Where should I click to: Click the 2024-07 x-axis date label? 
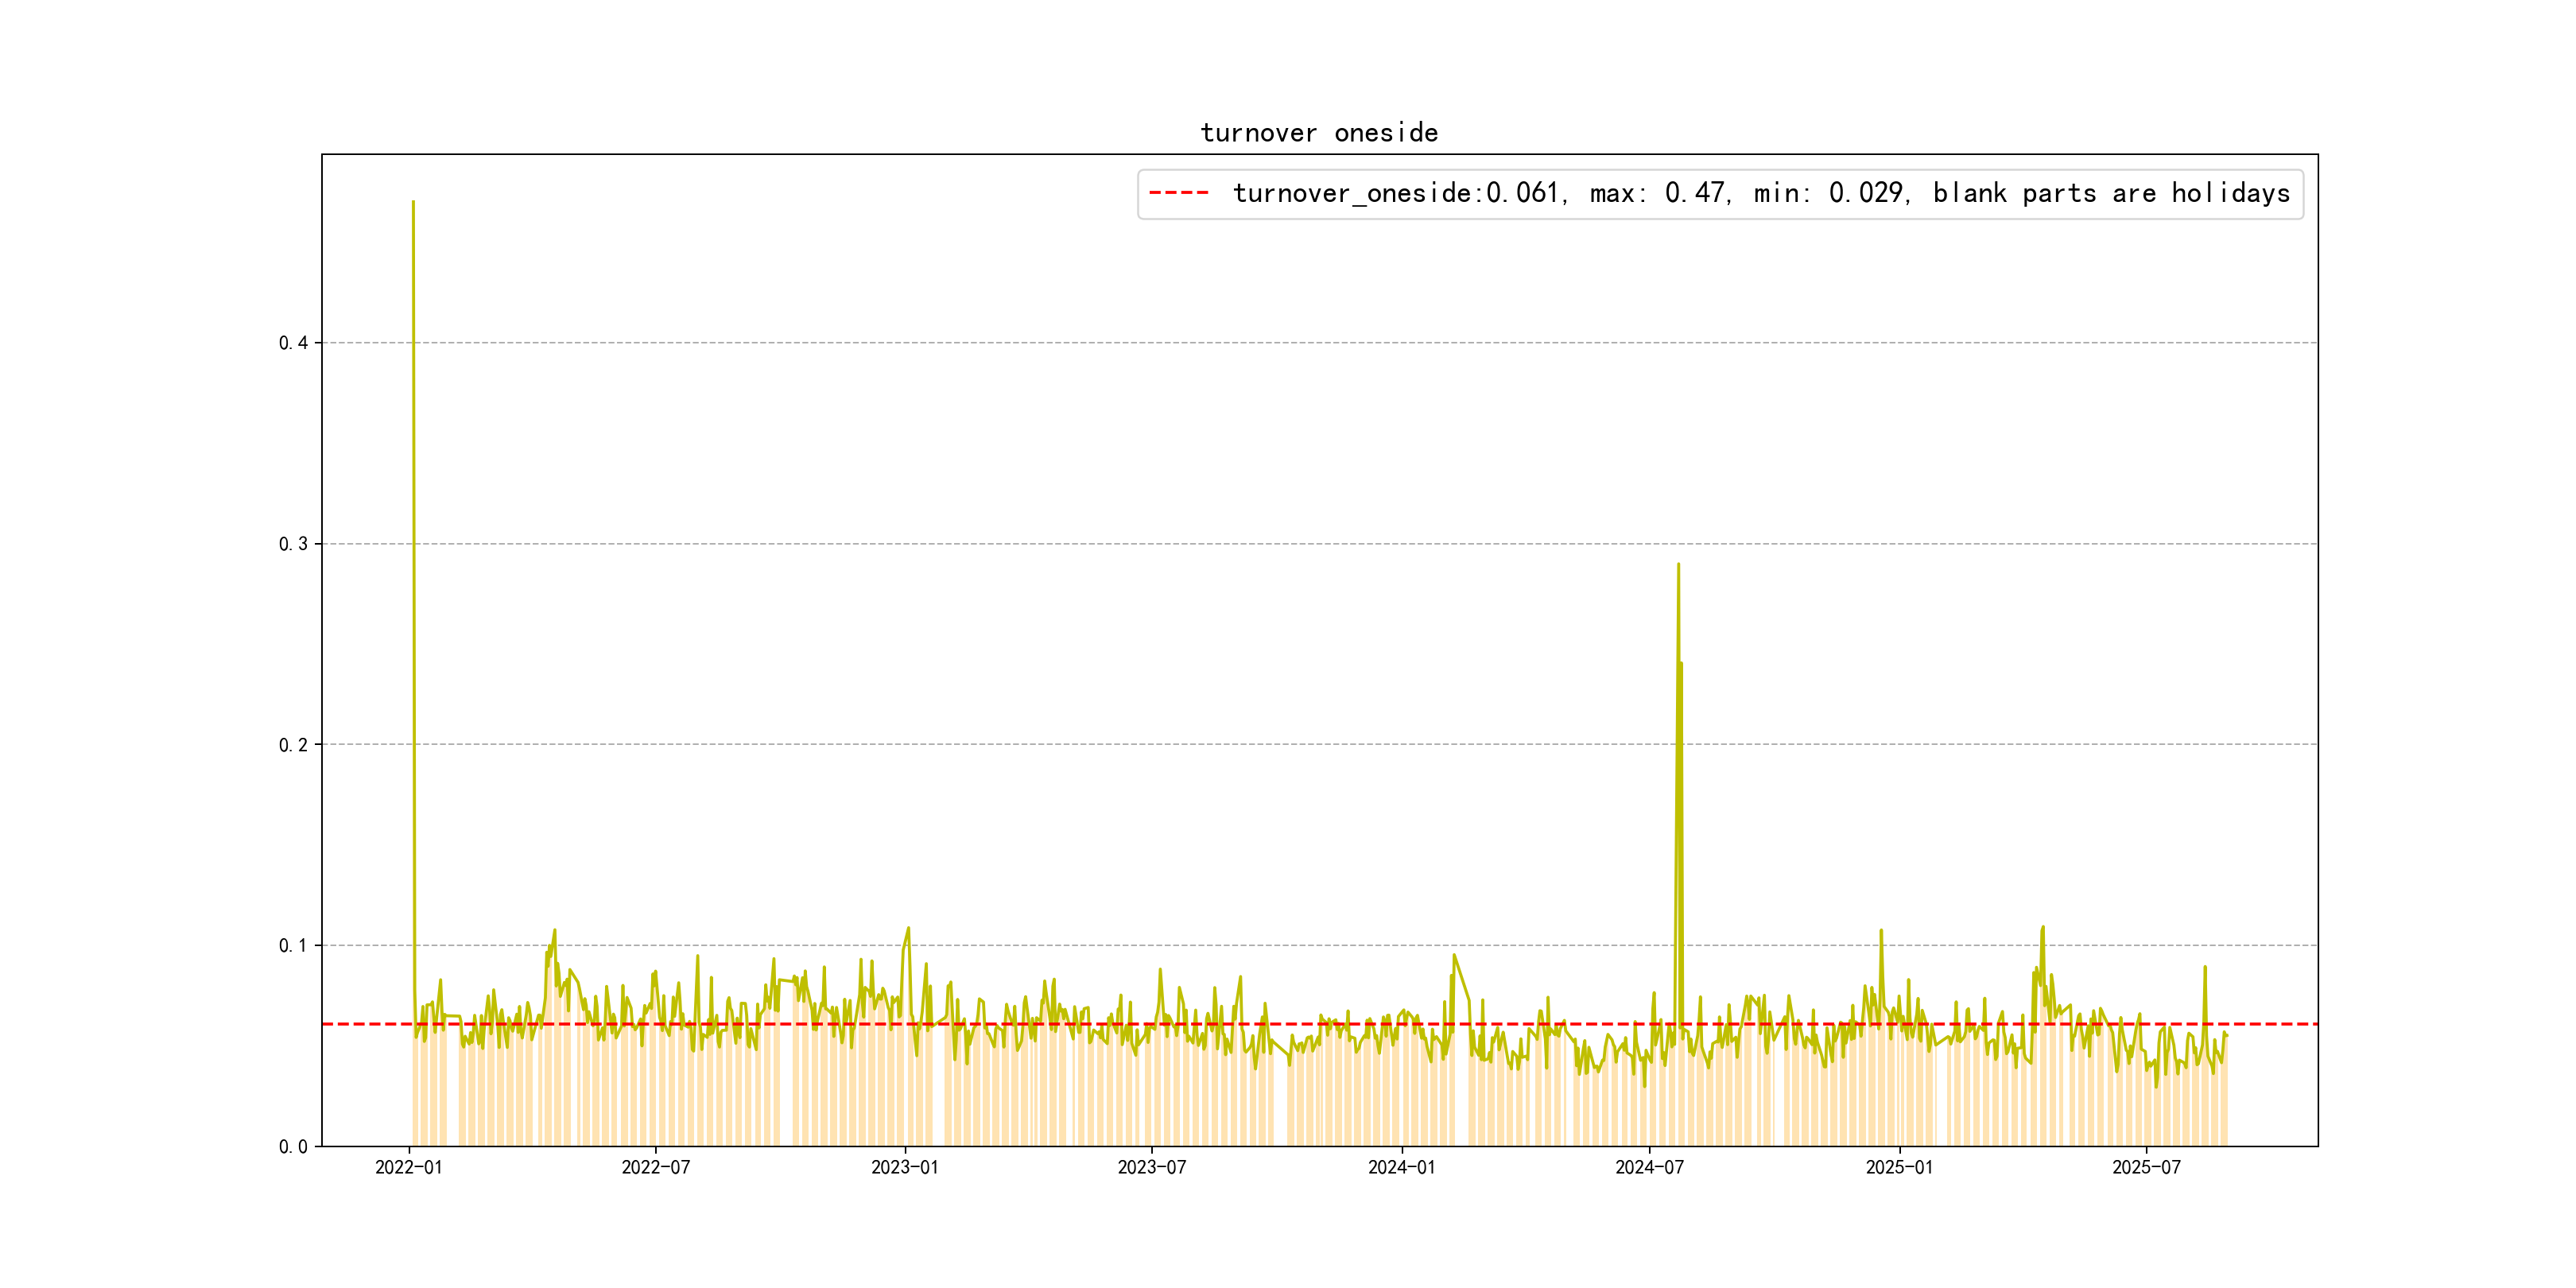(x=1649, y=1168)
